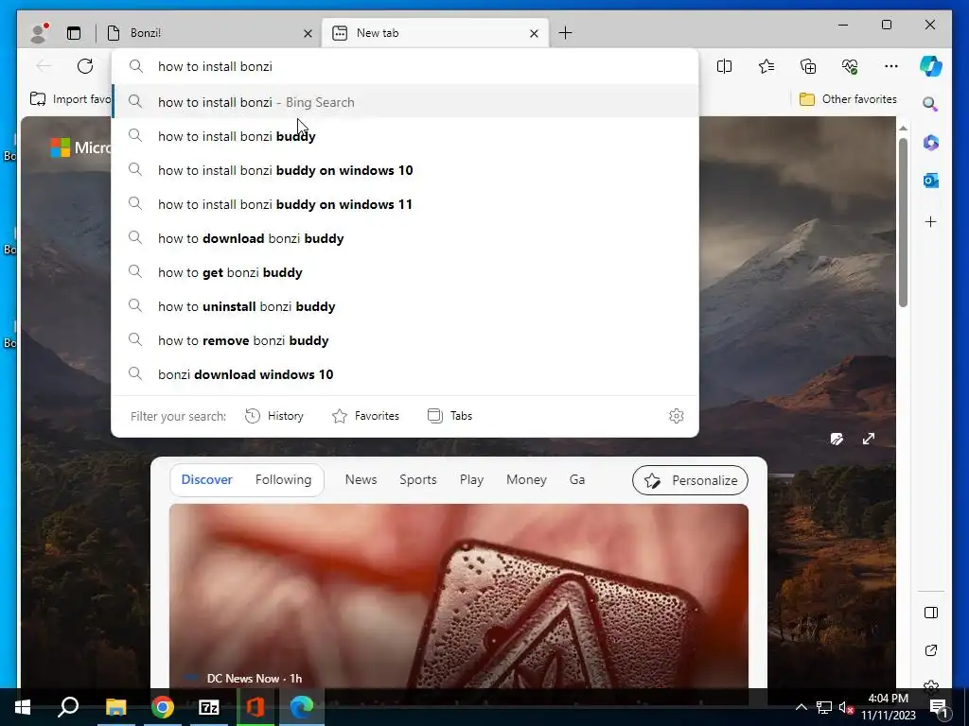The height and width of the screenshot is (726, 969).
Task: Open the Microsoft 365 sidebar icon
Action: [931, 143]
